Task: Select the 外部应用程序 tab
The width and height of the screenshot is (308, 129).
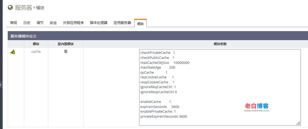Action: click(73, 23)
